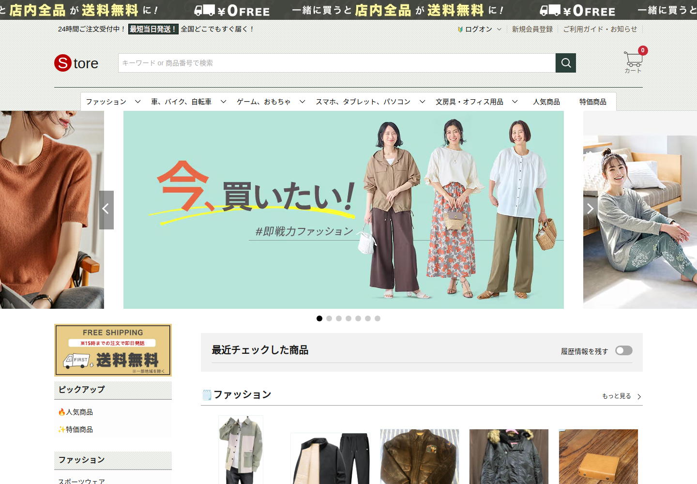The width and height of the screenshot is (697, 484).
Task: Click もっと見る in ファッション section
Action: tap(617, 396)
